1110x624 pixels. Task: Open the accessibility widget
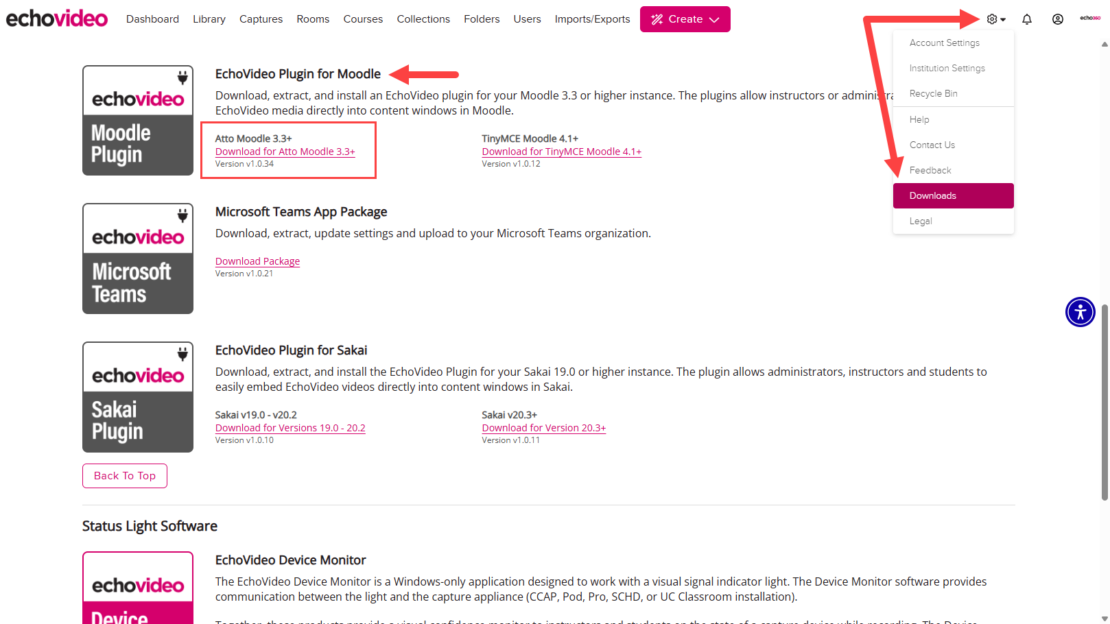click(x=1080, y=312)
